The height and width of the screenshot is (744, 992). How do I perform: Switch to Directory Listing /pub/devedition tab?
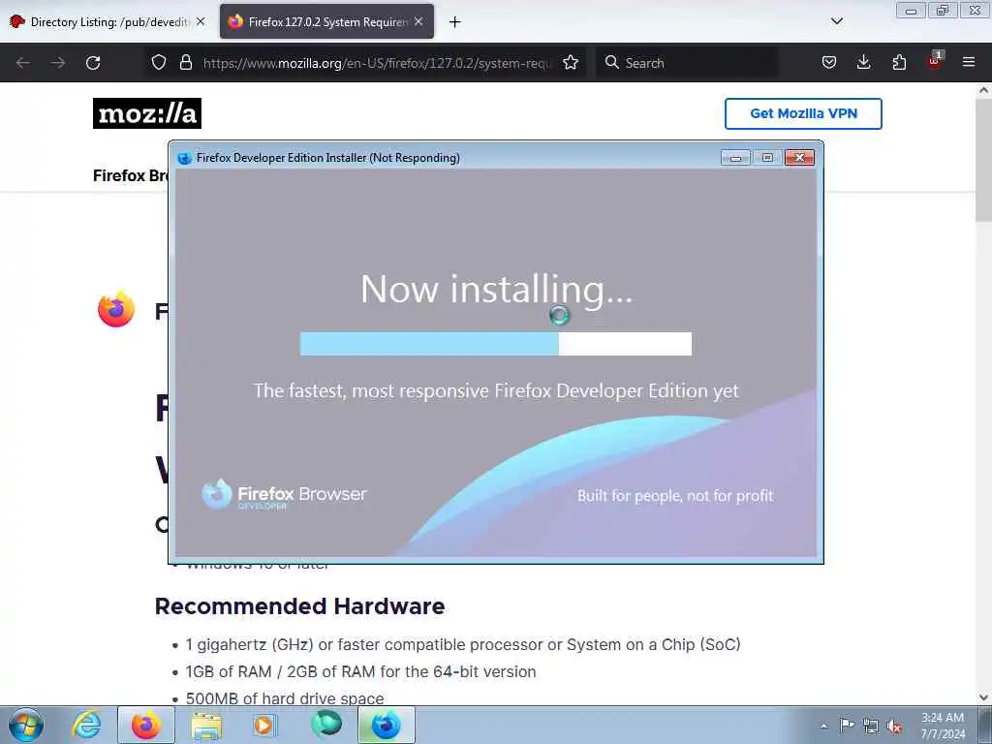108,22
